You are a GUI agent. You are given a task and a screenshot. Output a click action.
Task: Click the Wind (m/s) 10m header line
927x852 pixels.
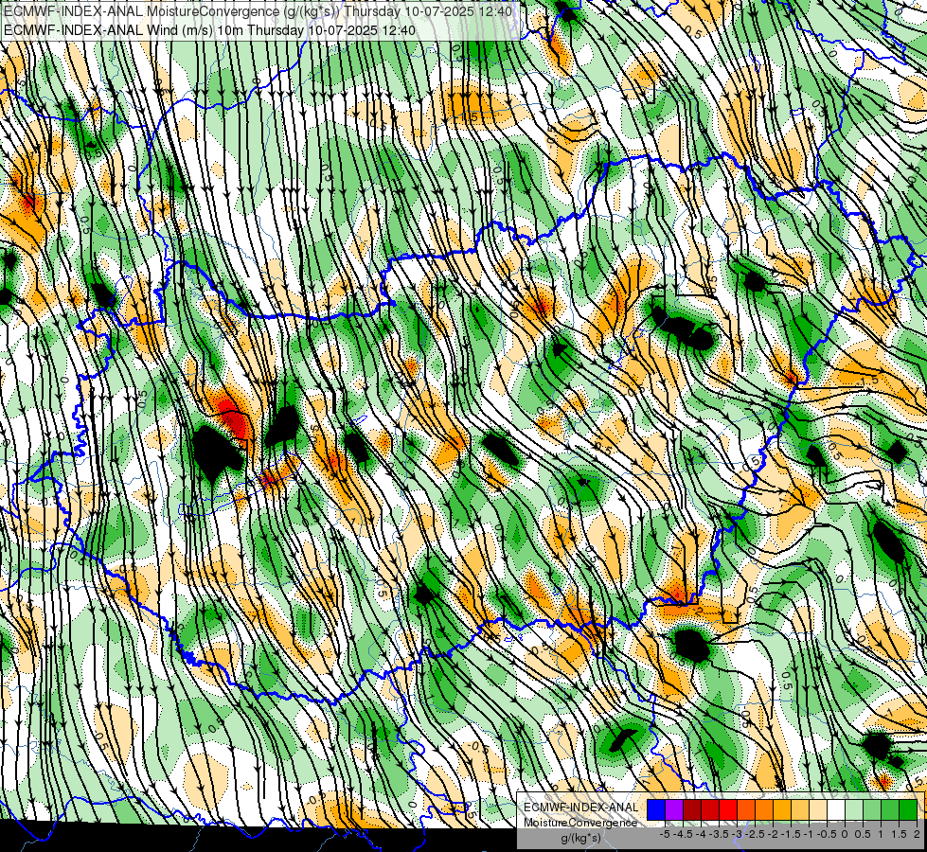point(209,30)
